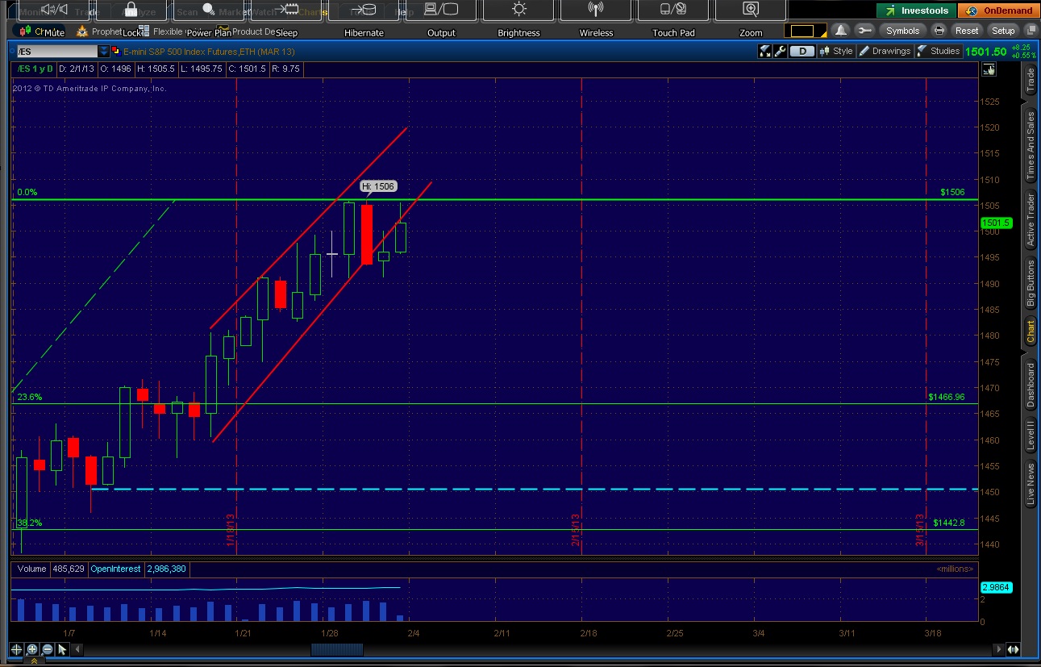Select the arrow pointer tool
This screenshot has width=1041, height=667.
point(61,649)
